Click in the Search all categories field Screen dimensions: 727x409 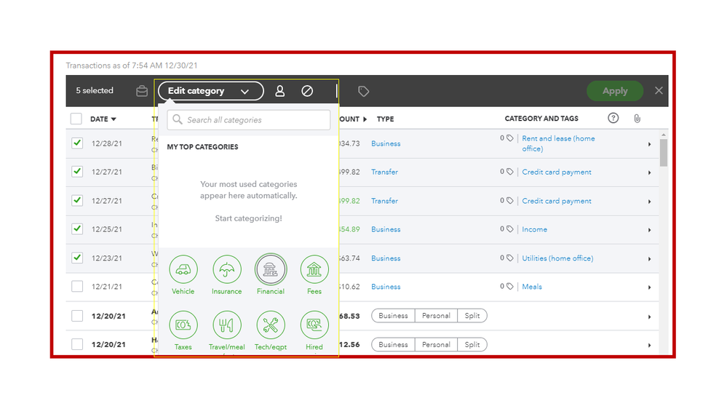pyautogui.click(x=248, y=119)
